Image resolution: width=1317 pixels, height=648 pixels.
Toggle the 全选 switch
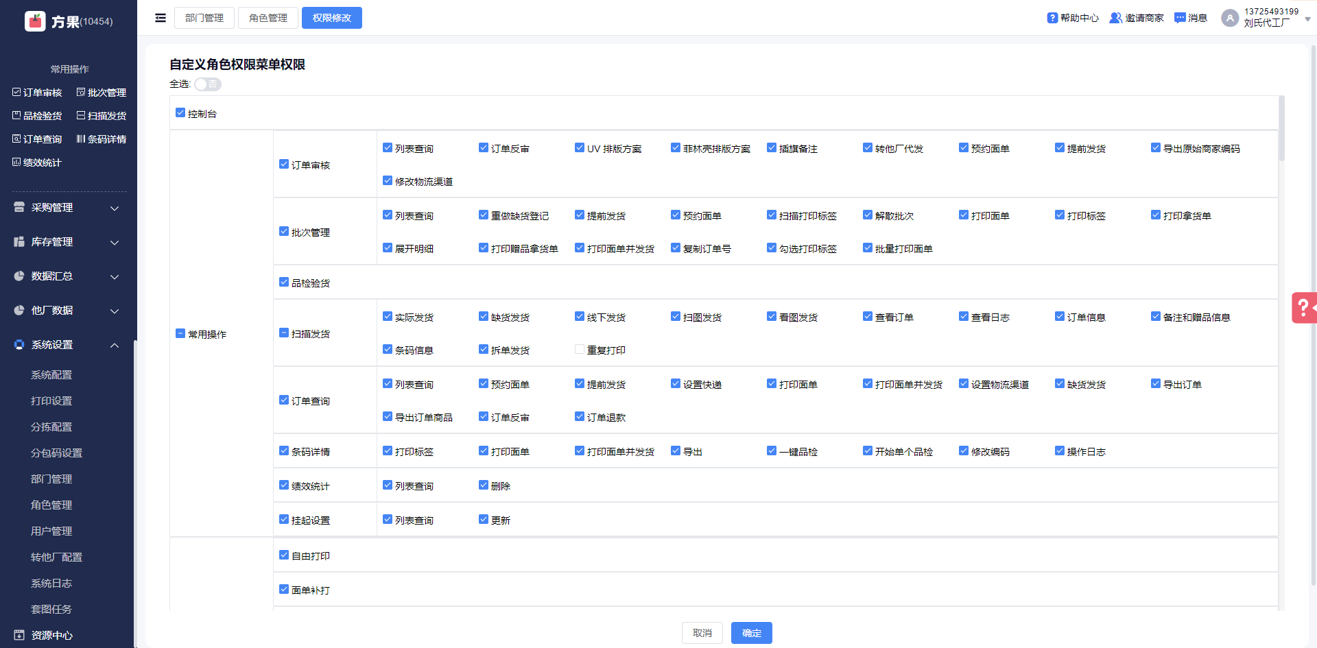pos(207,84)
